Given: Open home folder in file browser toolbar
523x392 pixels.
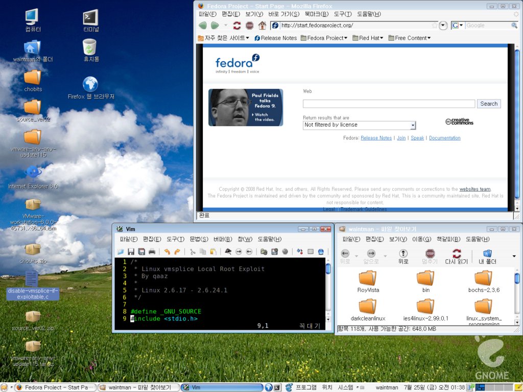Looking at the screenshot, I should pos(487,257).
